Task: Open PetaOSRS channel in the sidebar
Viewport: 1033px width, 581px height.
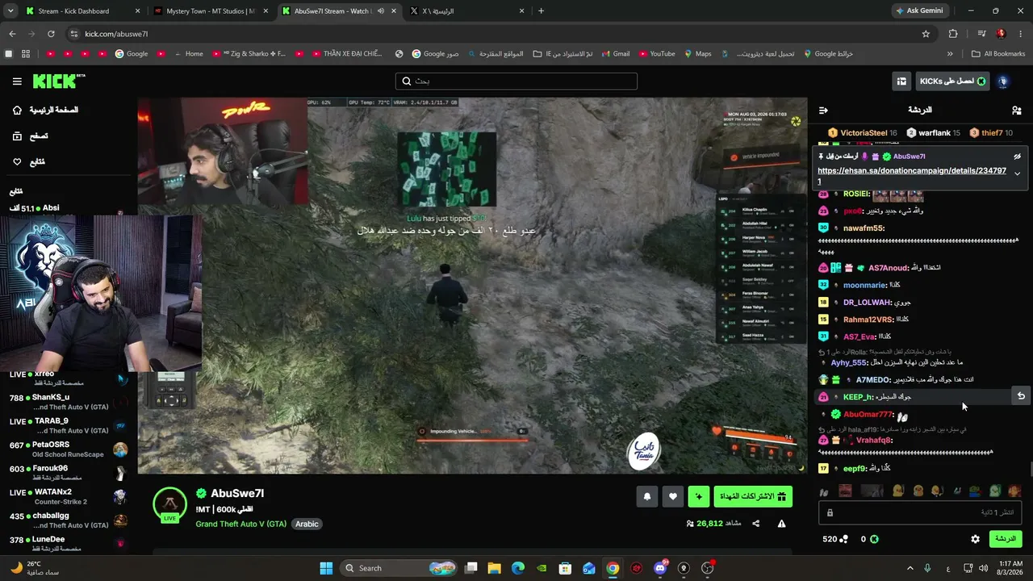Action: point(69,449)
